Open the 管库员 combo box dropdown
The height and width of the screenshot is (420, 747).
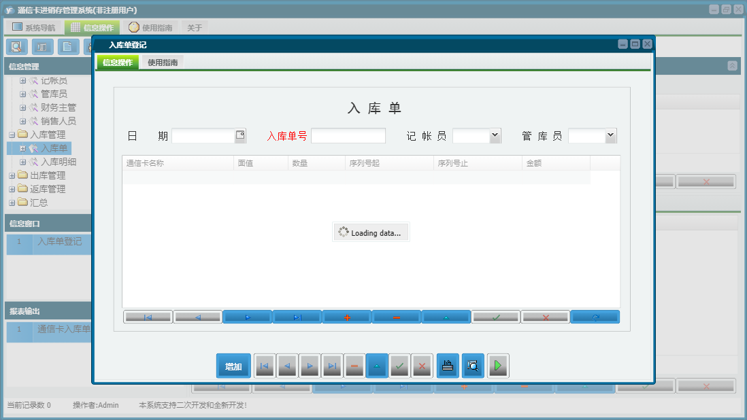pyautogui.click(x=611, y=135)
